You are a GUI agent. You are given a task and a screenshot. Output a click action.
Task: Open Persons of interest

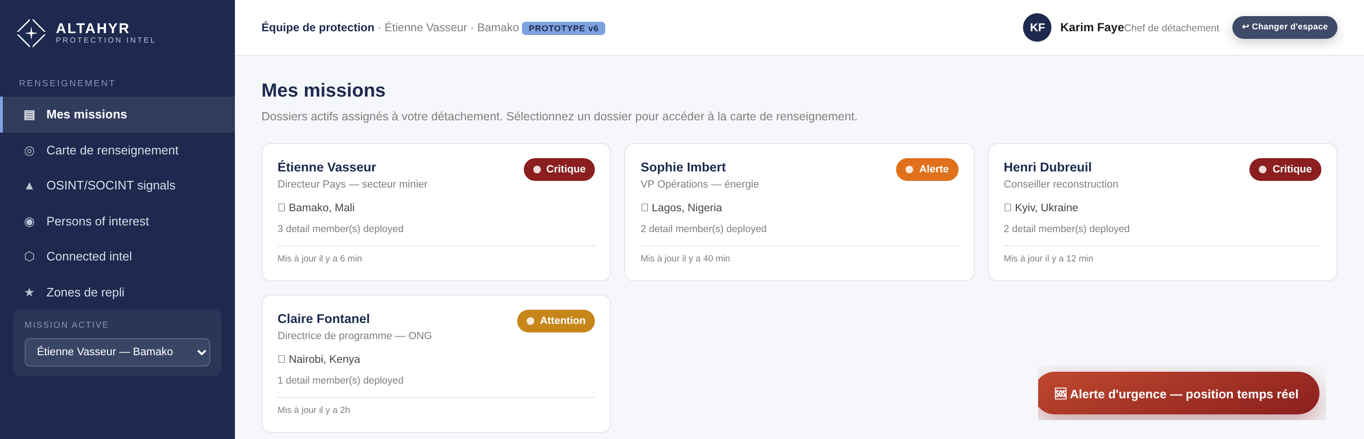click(x=117, y=221)
